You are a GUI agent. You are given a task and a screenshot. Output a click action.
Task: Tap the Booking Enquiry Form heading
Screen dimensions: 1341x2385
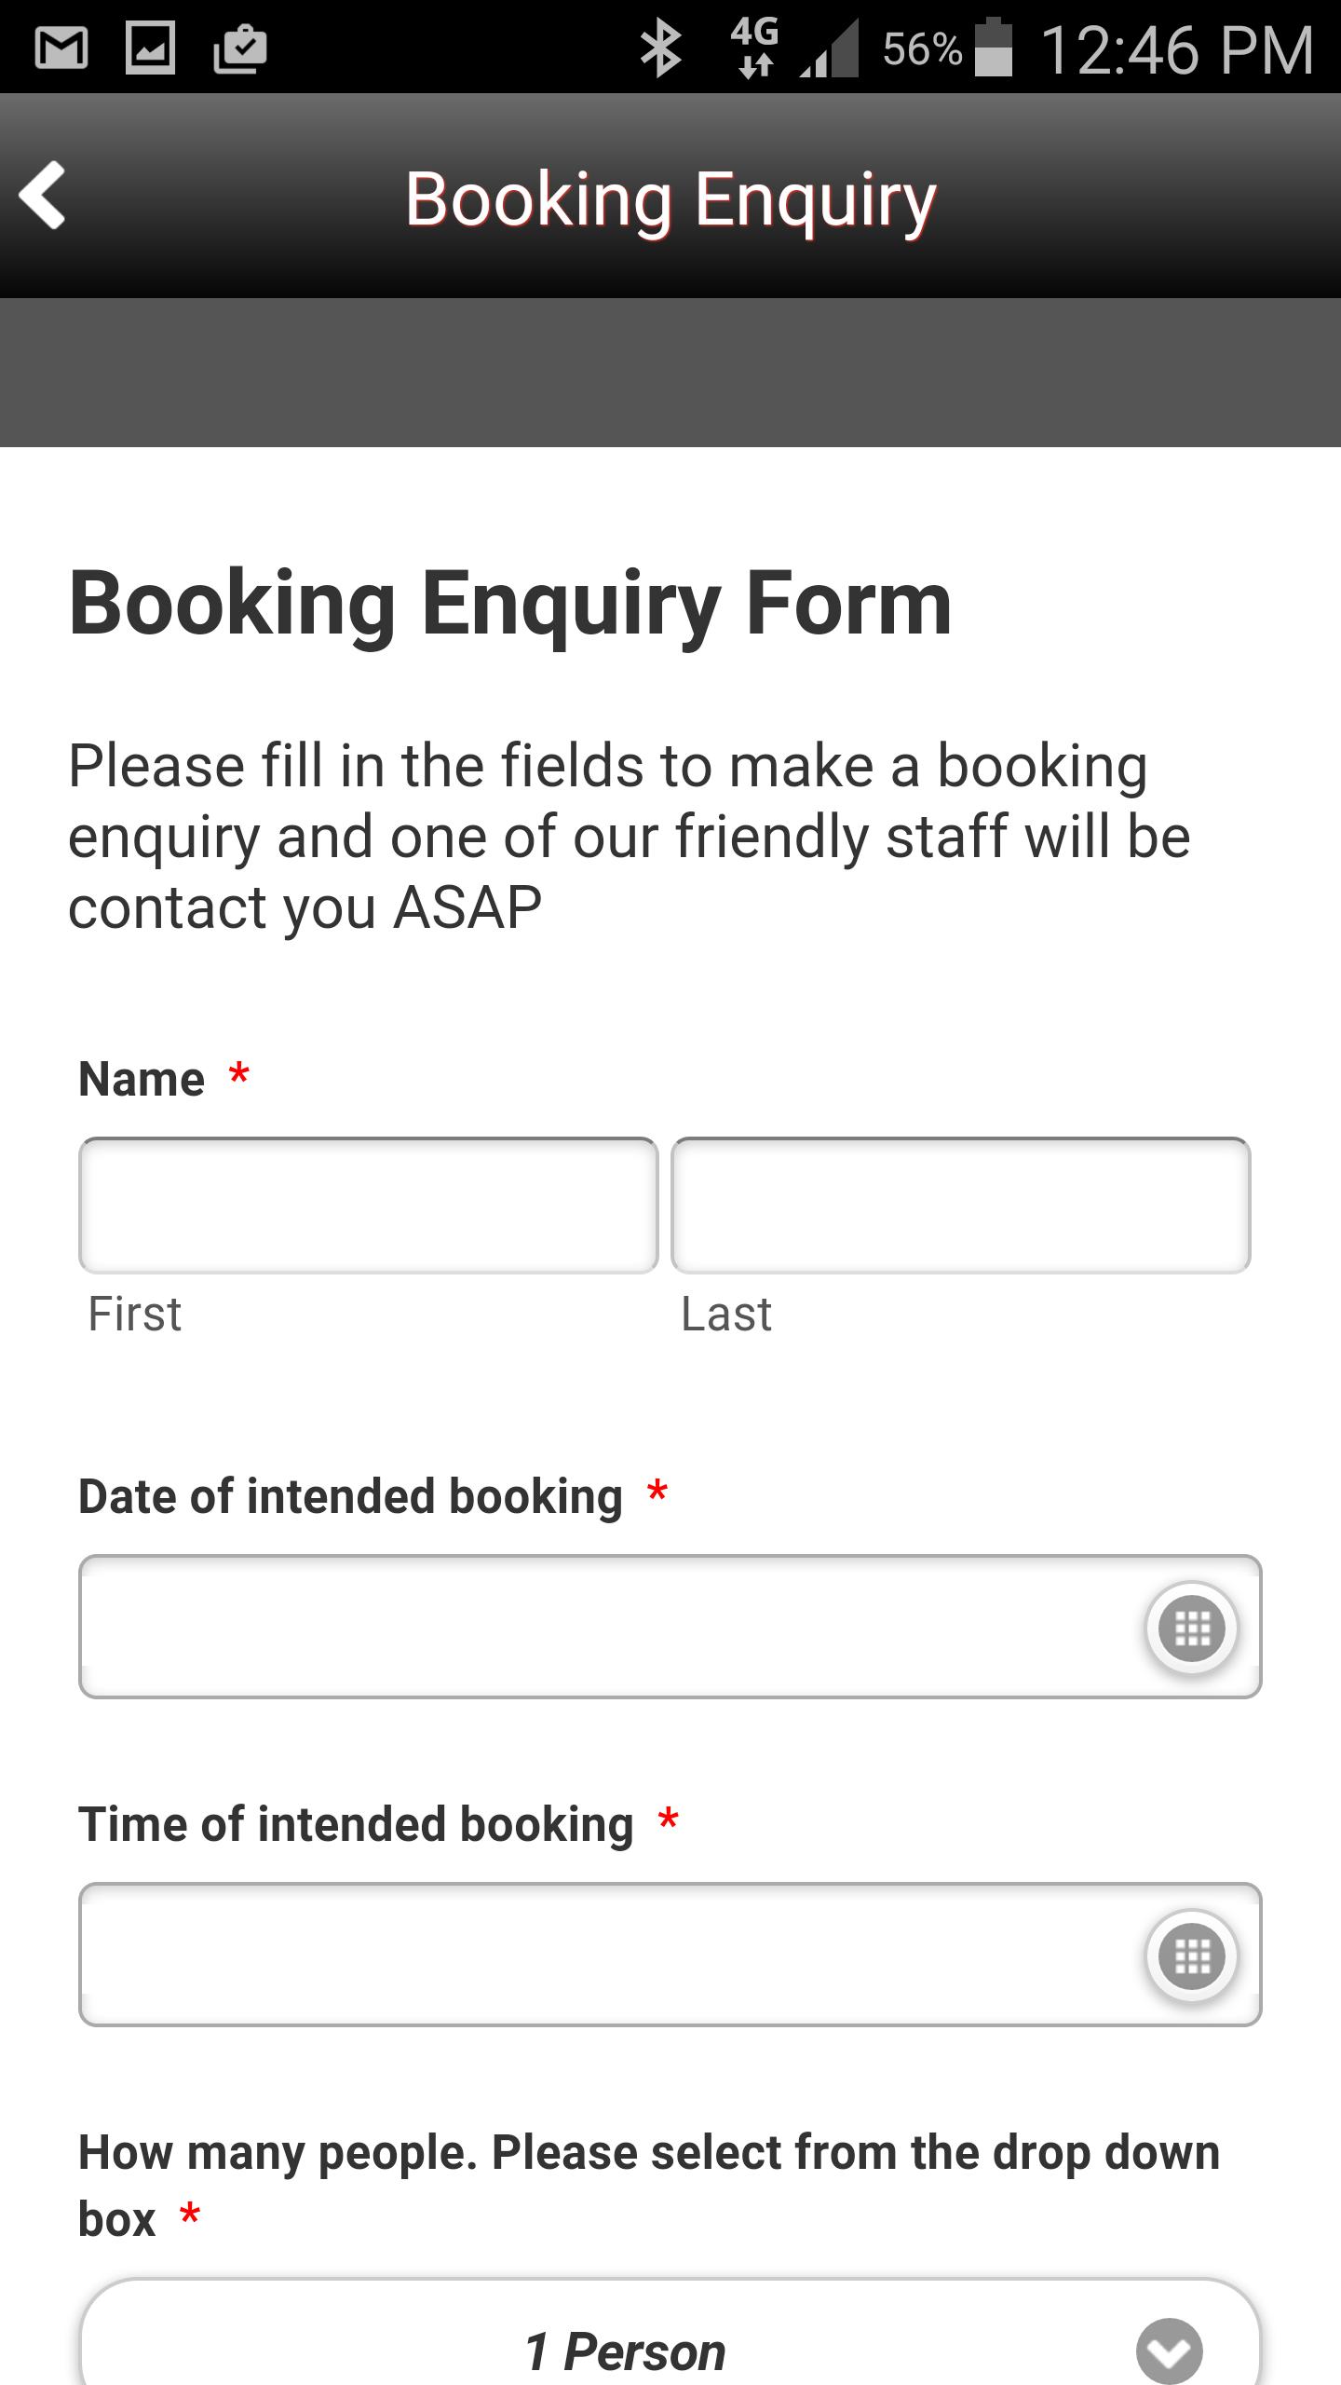pyautogui.click(x=510, y=606)
